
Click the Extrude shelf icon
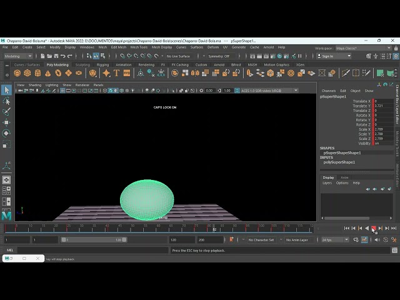click(250, 73)
